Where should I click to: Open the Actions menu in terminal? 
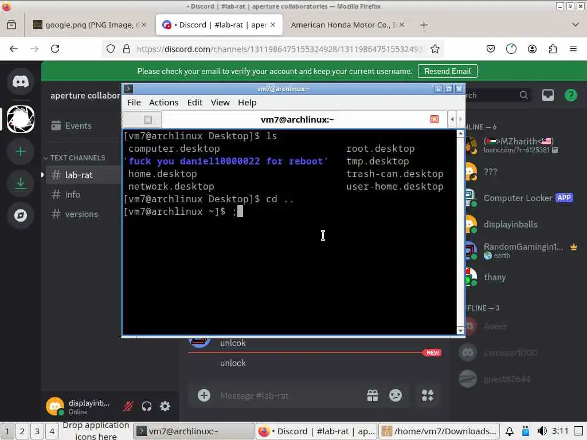[163, 103]
